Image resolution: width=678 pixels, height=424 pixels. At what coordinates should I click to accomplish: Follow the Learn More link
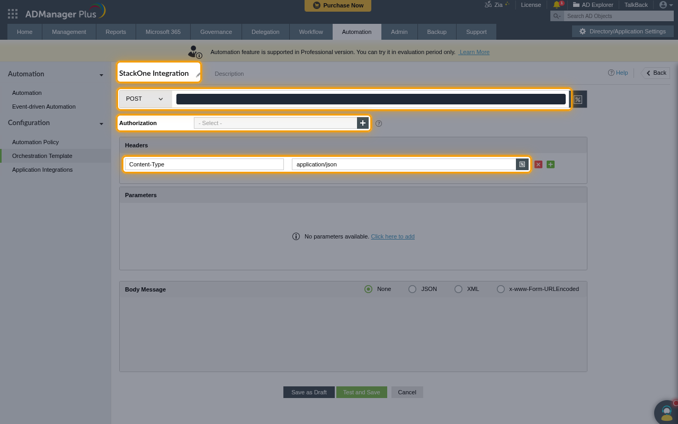click(x=474, y=52)
